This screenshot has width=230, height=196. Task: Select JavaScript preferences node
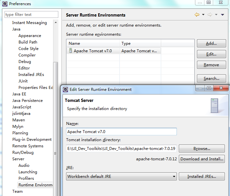pyautogui.click(x=22, y=107)
